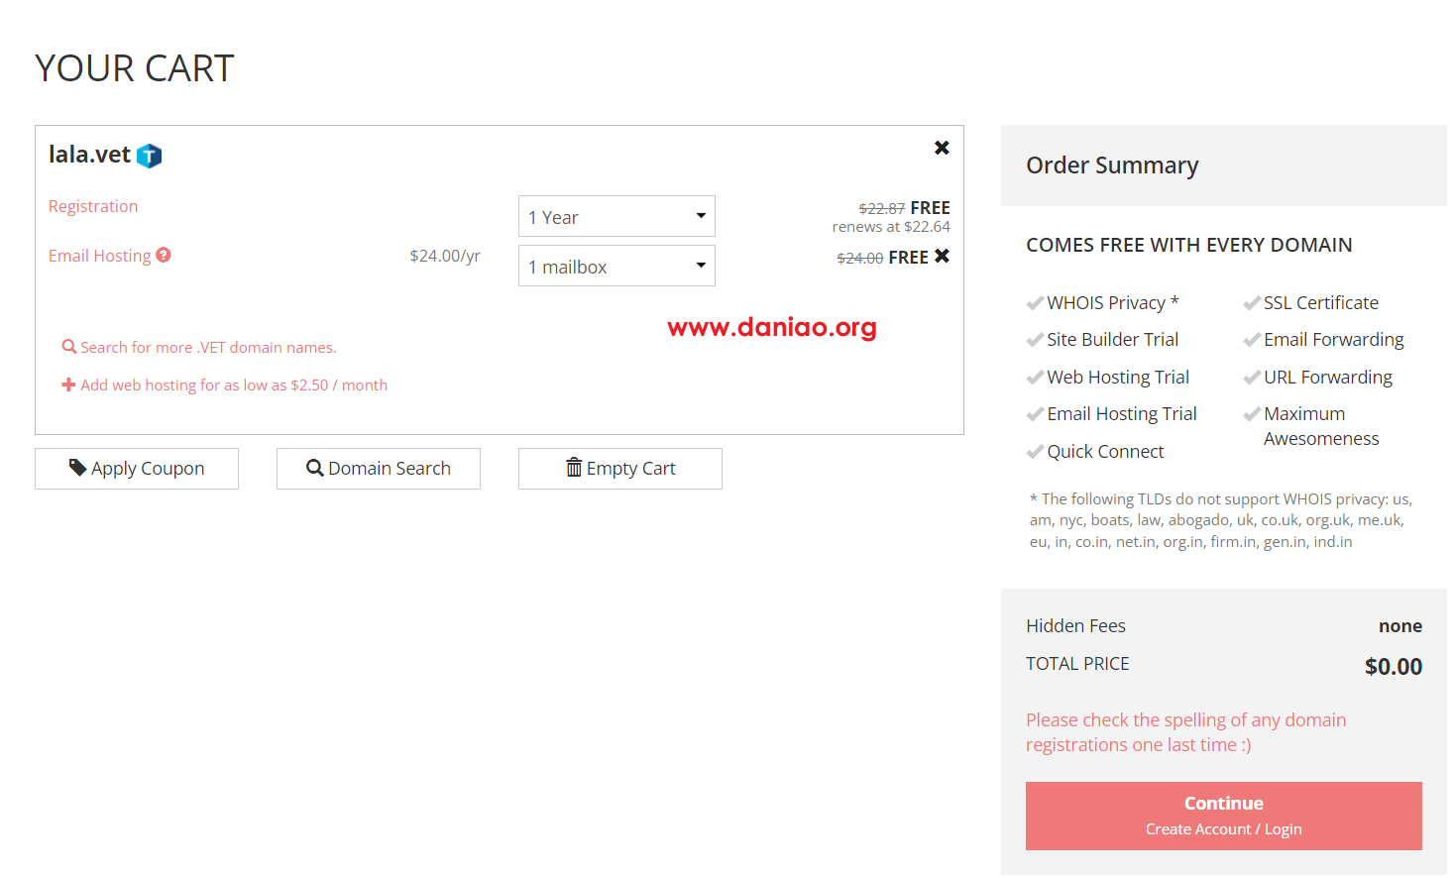Click the tag icon on Apply Coupon

point(77,467)
